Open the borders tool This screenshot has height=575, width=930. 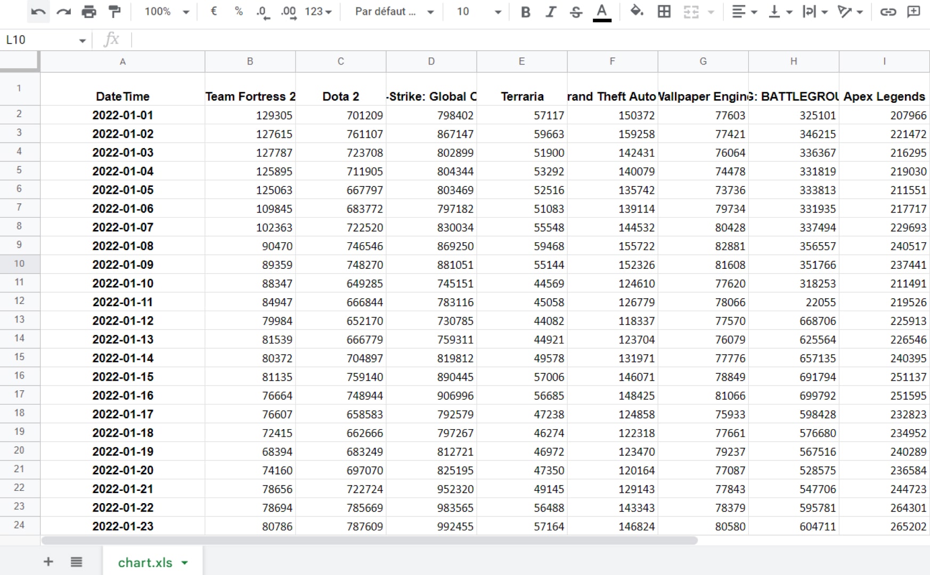664,12
